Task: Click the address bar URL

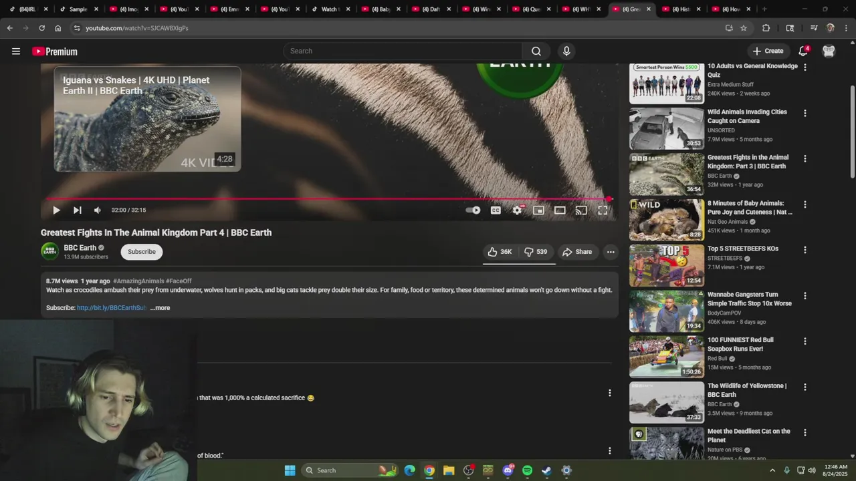Action: [137, 28]
